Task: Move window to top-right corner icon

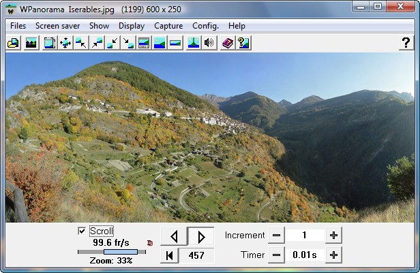Action: pyautogui.click(x=97, y=43)
